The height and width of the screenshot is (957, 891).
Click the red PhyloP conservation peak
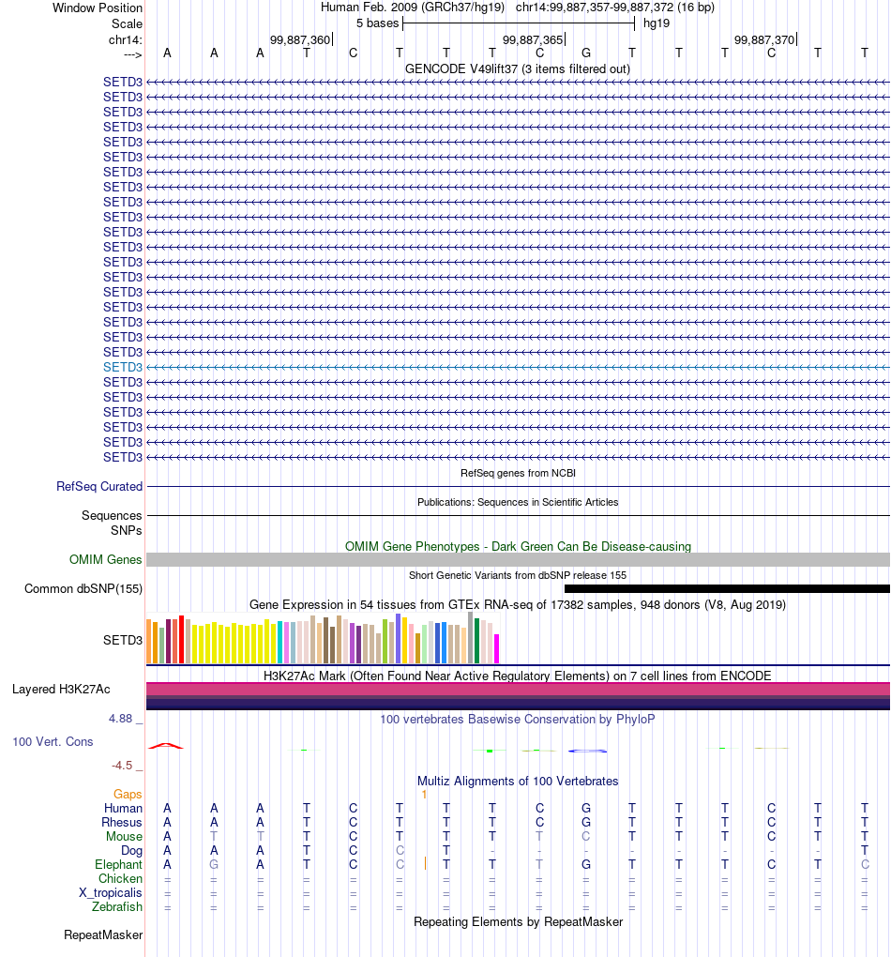166,746
